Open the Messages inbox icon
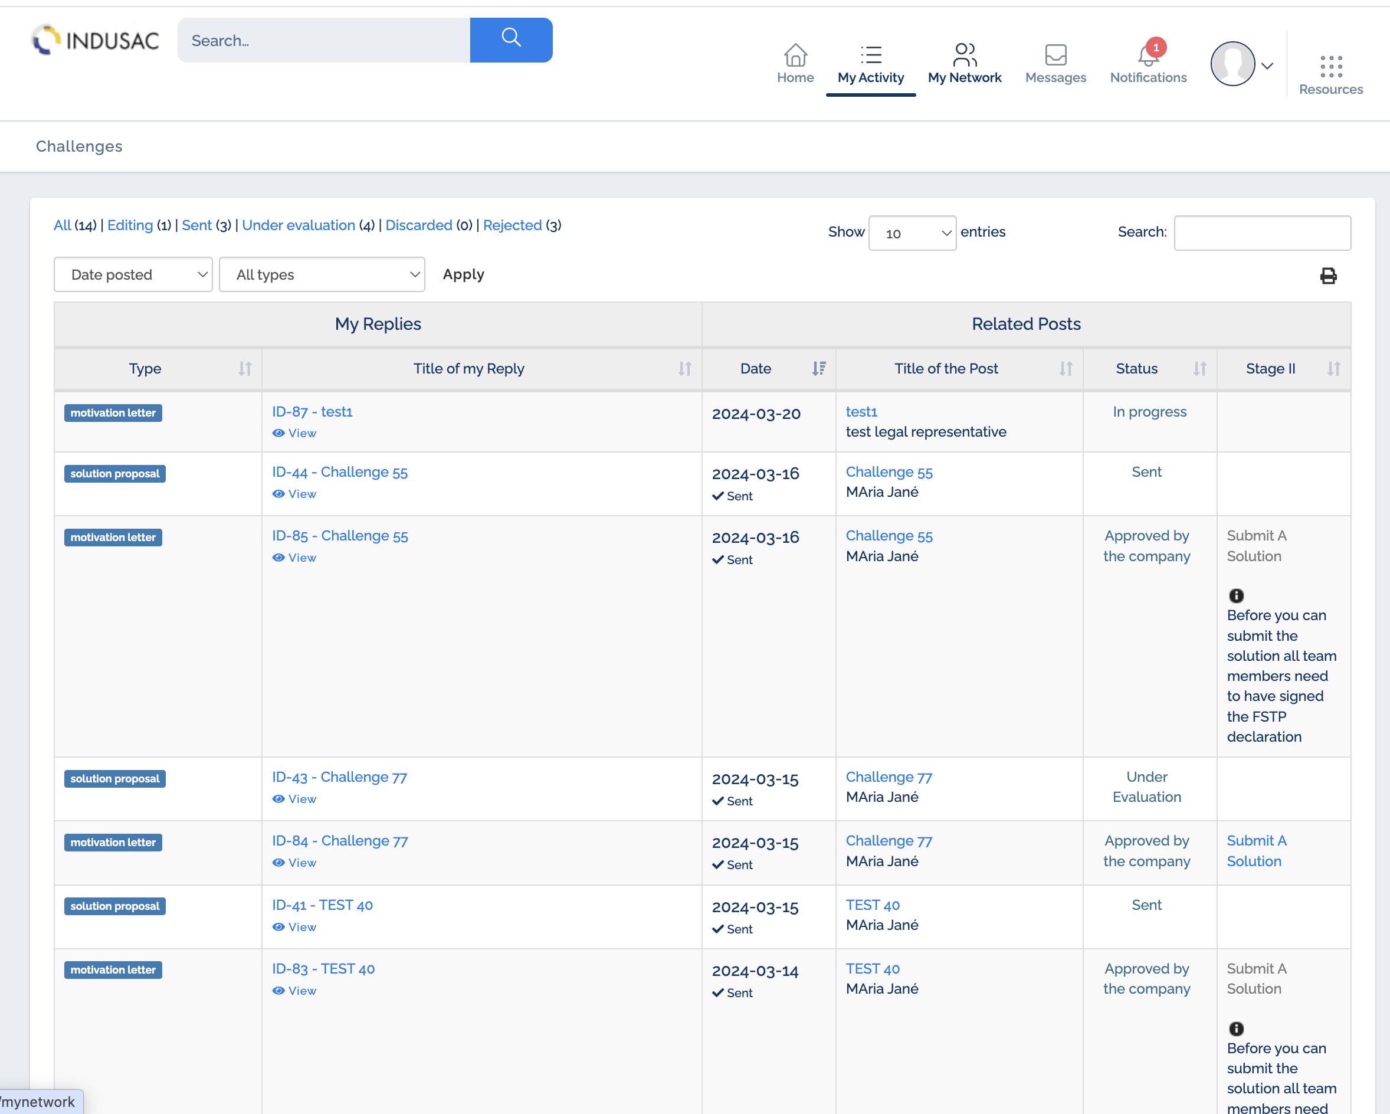The height and width of the screenshot is (1114, 1390). tap(1055, 56)
